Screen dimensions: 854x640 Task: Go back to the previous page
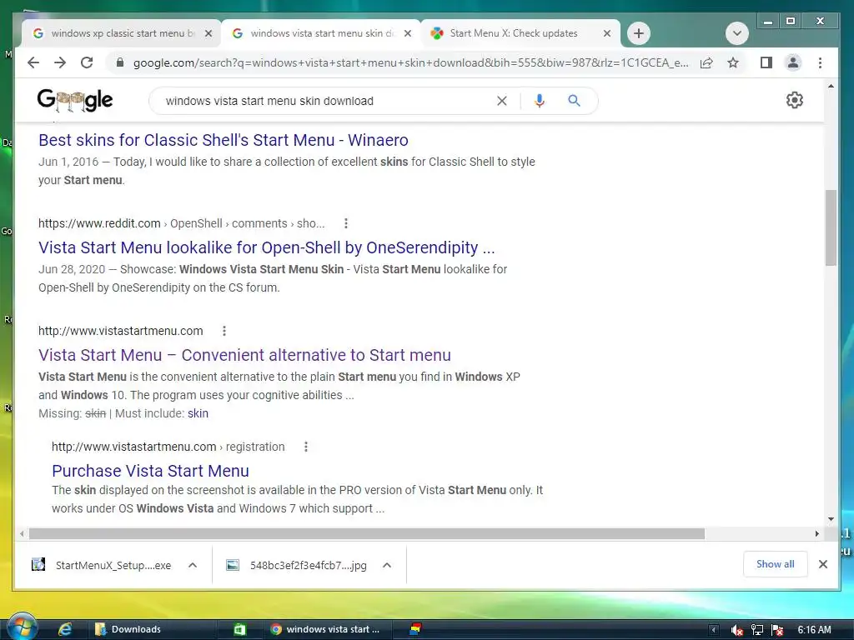point(33,62)
